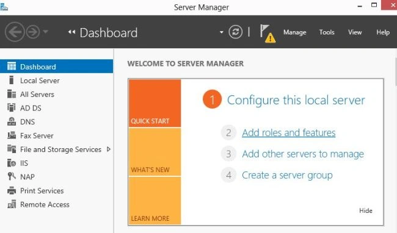Viewport: 397px width, 233px height.
Task: Open the Manage menu
Action: pos(295,32)
